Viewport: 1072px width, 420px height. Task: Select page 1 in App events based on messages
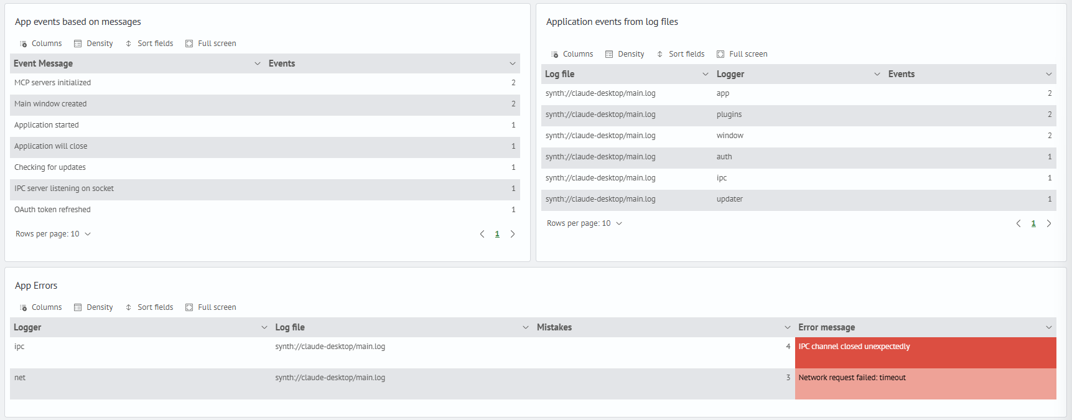497,234
